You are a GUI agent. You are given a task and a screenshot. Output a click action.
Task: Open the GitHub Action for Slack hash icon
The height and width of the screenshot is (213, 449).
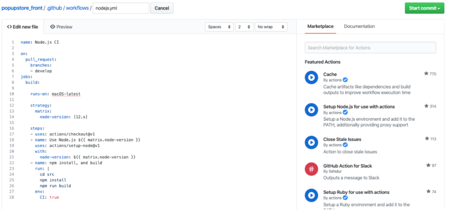tap(311, 169)
